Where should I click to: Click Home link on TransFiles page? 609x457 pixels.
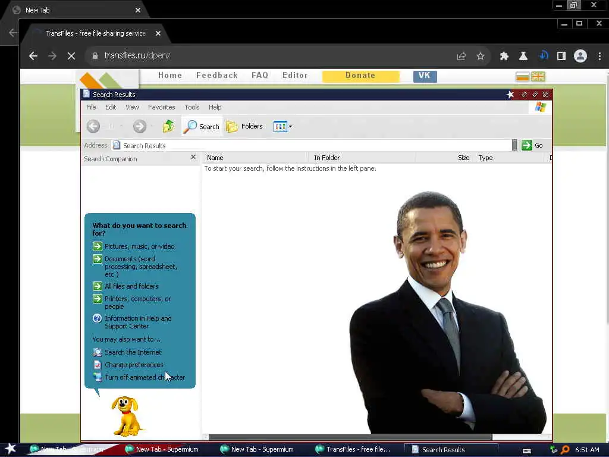pyautogui.click(x=170, y=76)
